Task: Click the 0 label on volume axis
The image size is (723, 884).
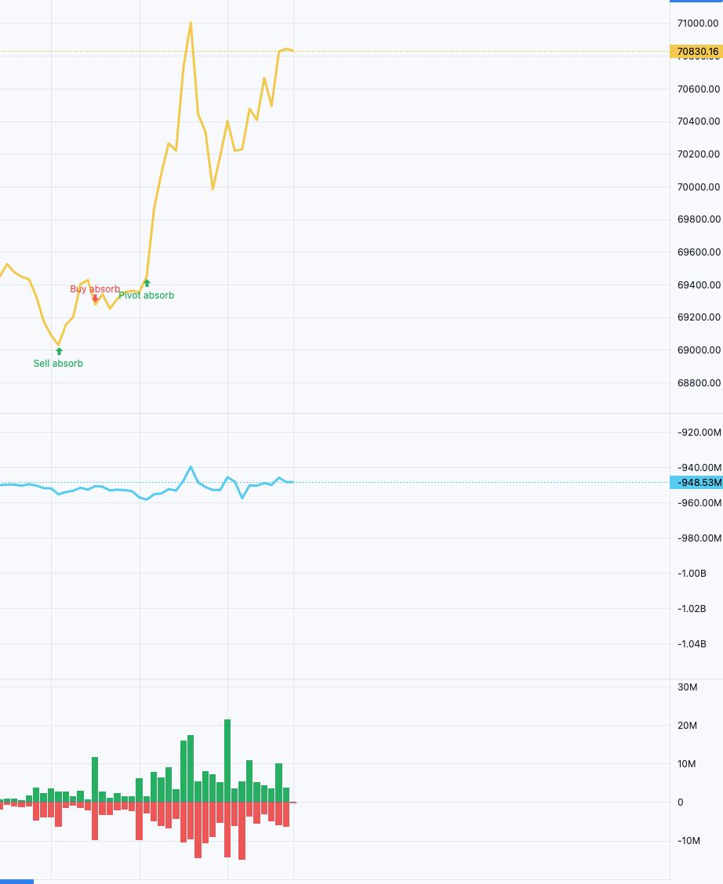Action: coord(681,802)
